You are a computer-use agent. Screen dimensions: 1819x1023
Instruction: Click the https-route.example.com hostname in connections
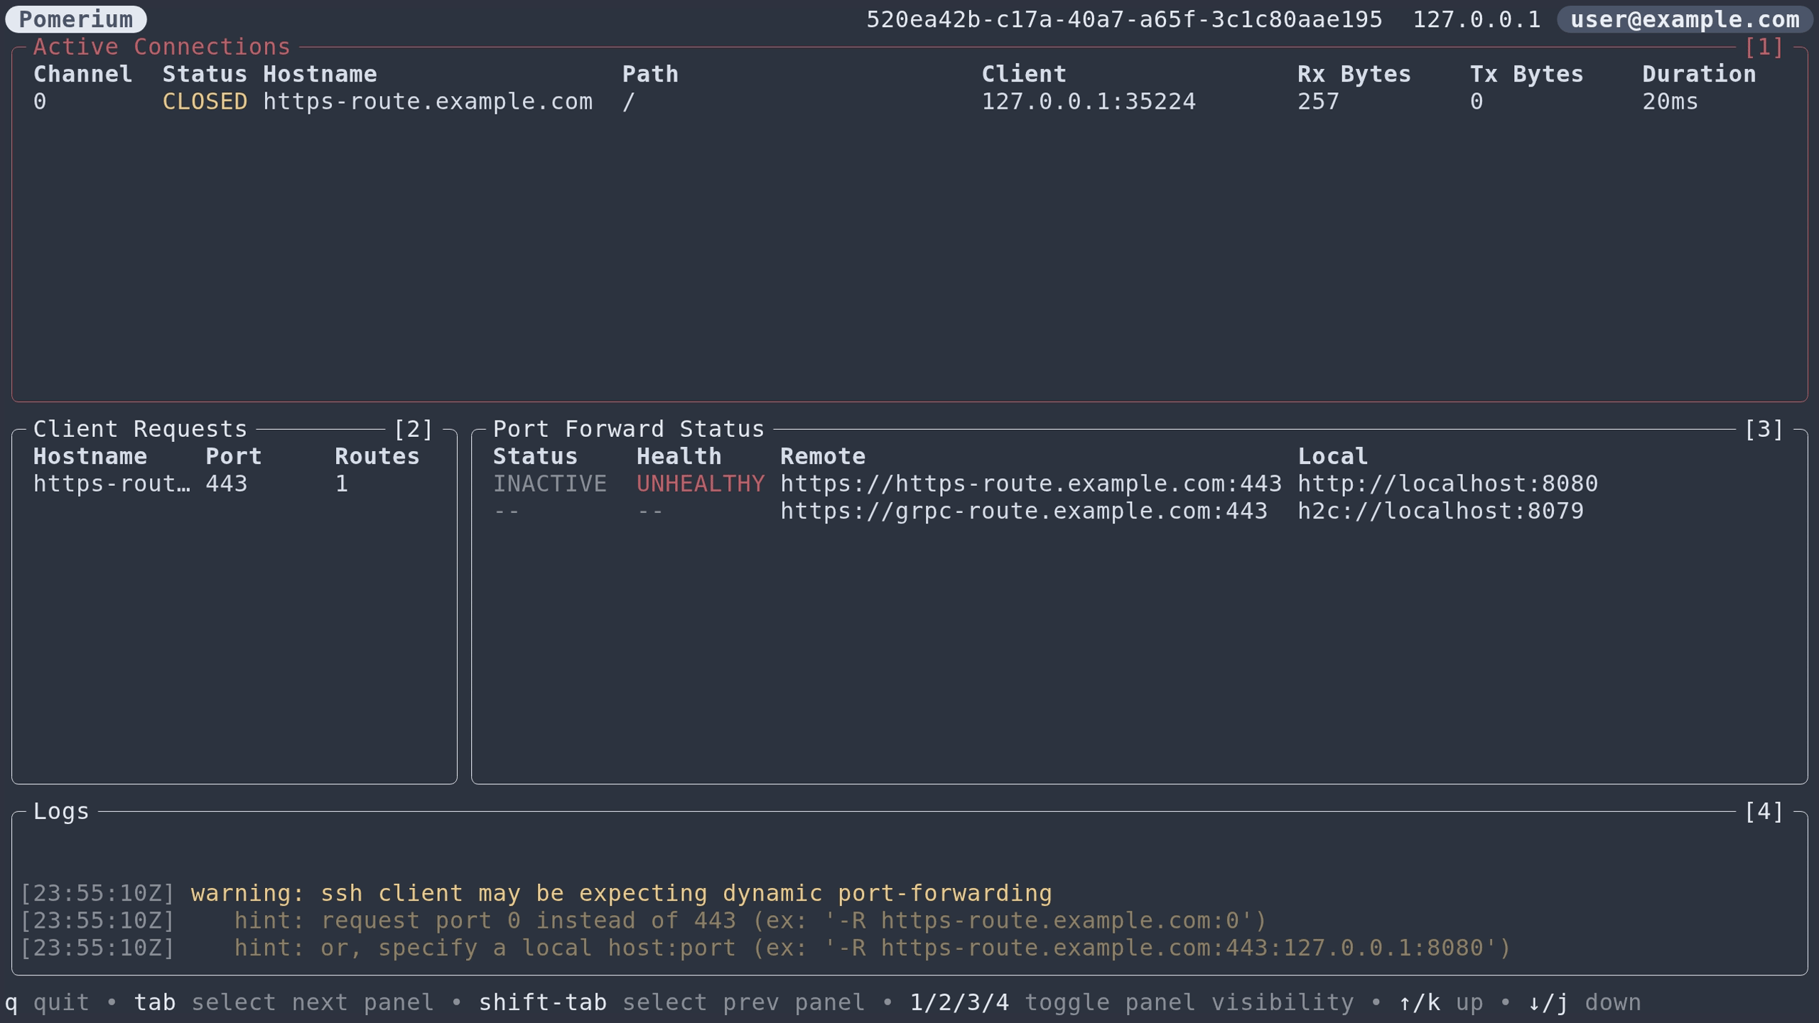[x=428, y=102]
